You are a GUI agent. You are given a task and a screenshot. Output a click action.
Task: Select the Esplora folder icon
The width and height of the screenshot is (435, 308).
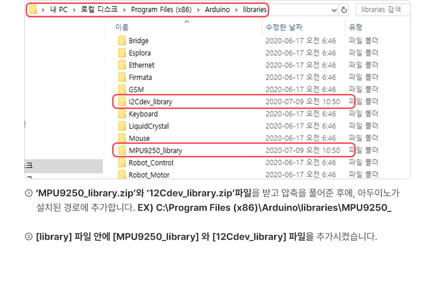pos(122,53)
